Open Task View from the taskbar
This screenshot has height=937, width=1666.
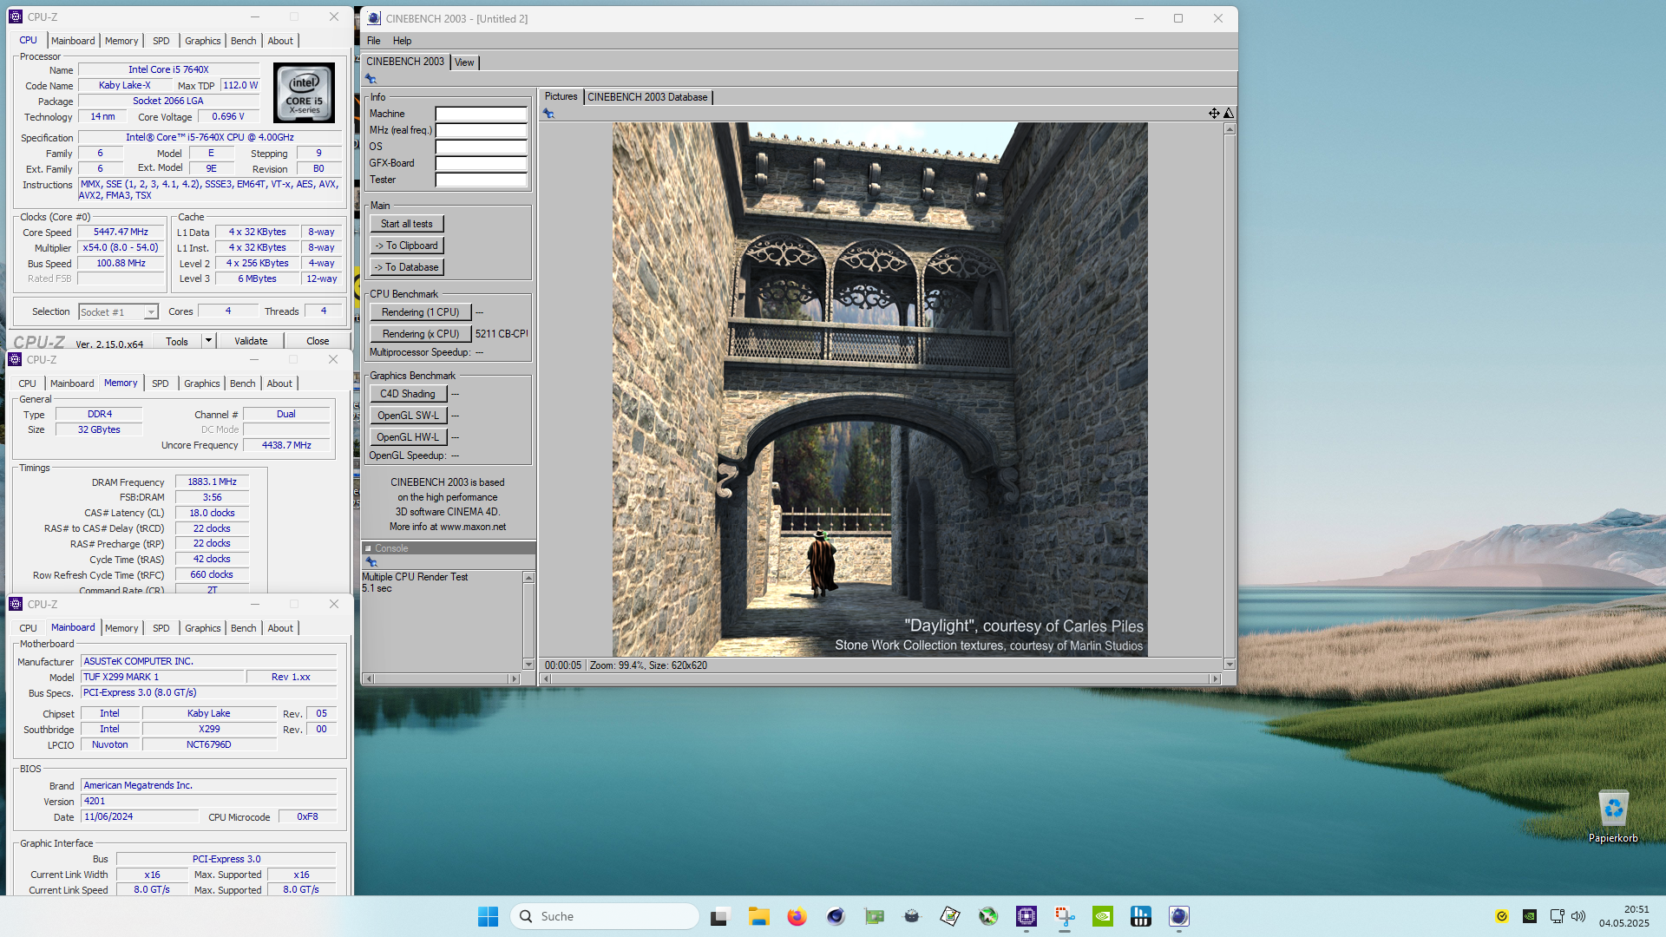719,916
